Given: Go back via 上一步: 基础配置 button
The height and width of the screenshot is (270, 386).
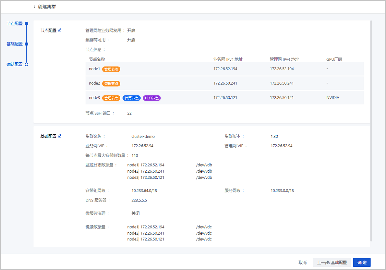Looking at the screenshot, I should point(332,263).
